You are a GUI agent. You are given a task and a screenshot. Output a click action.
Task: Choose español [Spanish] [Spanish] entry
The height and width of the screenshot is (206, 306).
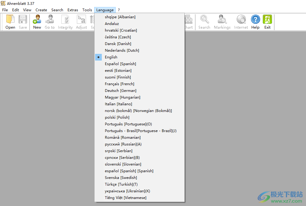tap(139, 171)
